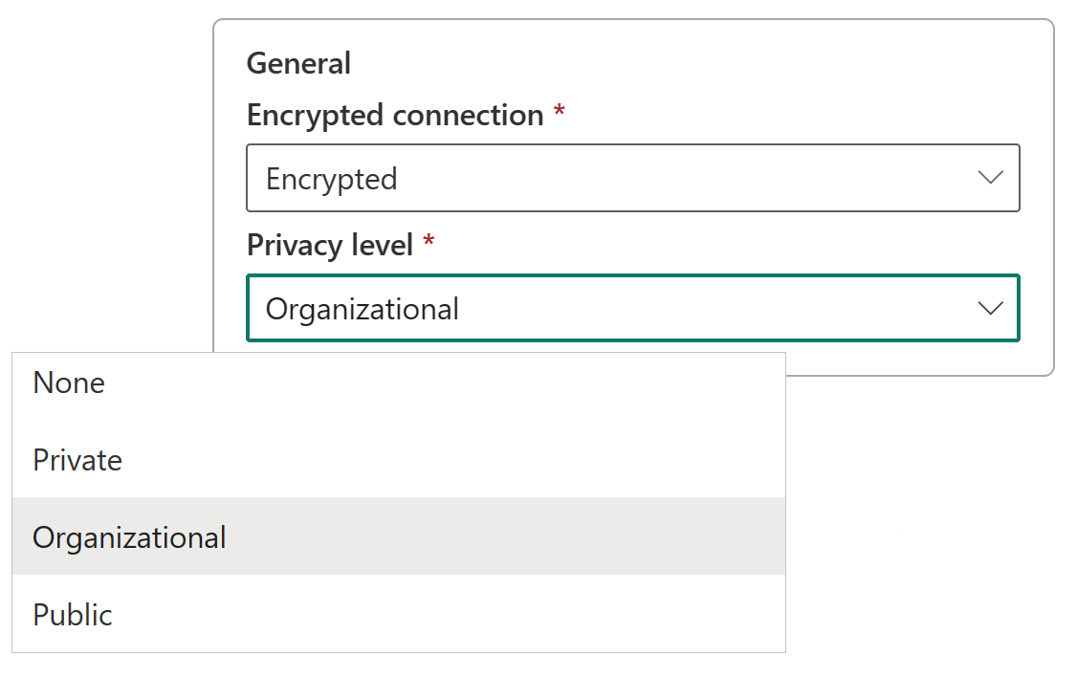The width and height of the screenshot is (1077, 677).
Task: Click the Encrypted connection dropdown chevron
Action: (990, 178)
